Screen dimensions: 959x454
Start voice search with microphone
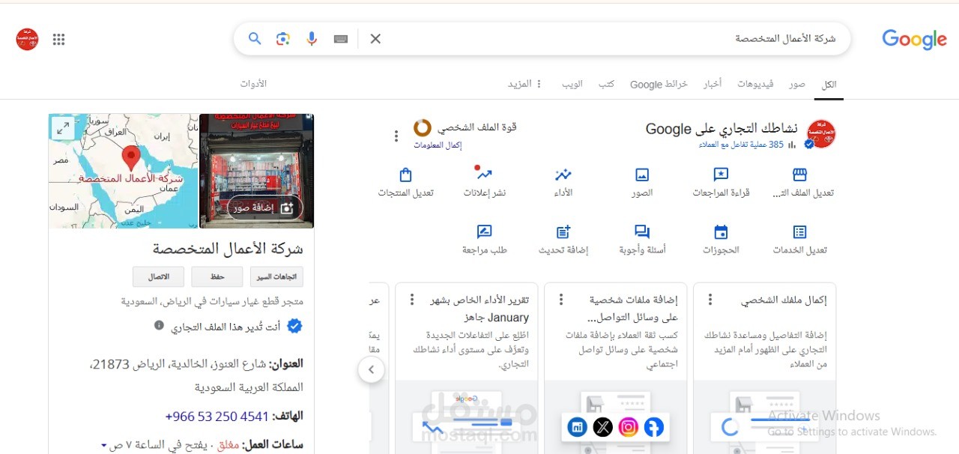point(312,38)
